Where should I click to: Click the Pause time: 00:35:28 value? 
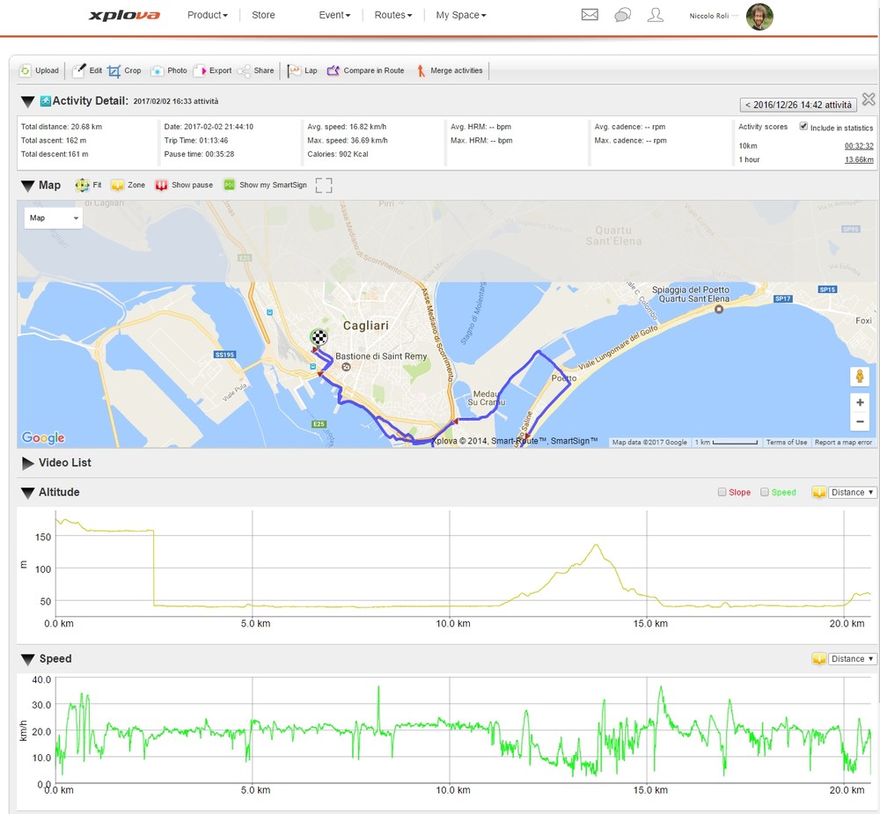tap(199, 154)
